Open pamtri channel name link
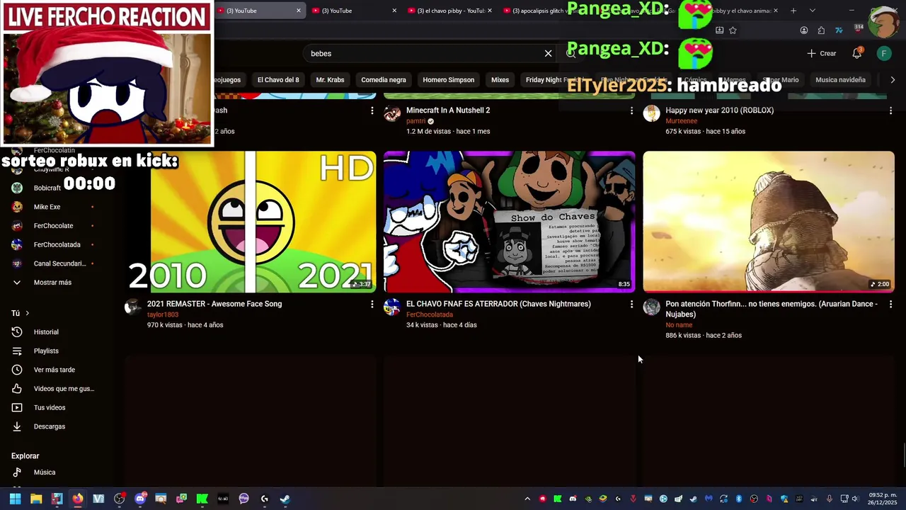 click(415, 121)
